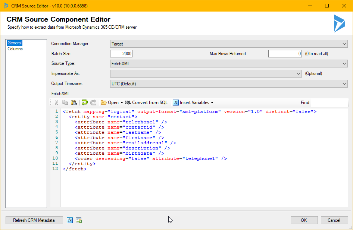Click the attribute "birthdate" line
The height and width of the screenshot is (230, 353).
[119, 153]
